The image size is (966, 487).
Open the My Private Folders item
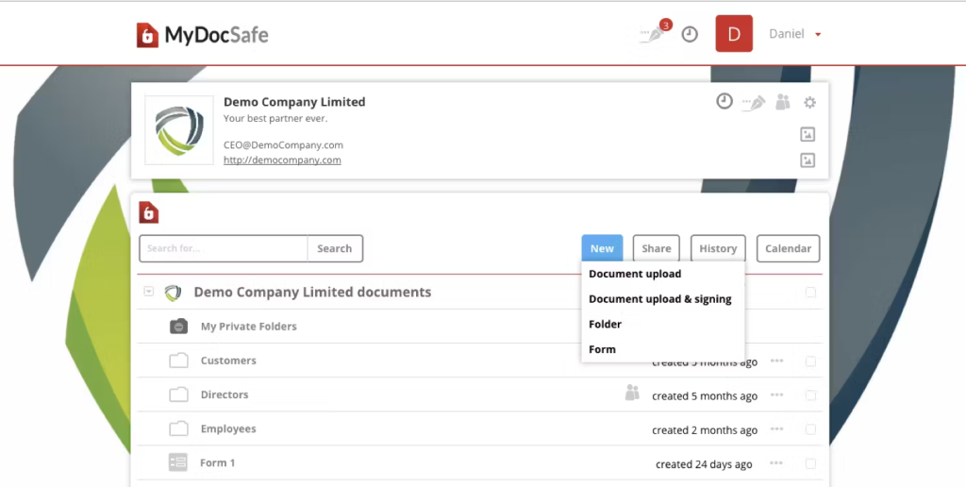pyautogui.click(x=248, y=327)
